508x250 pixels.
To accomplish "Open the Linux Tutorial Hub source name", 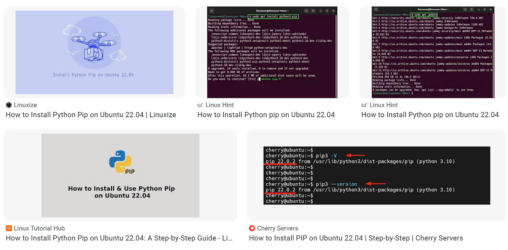I will coord(39,228).
